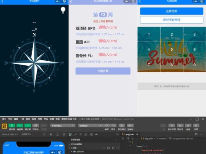Viewport: 206px width, 154px height.
Task: Open the 详情 details panel
Action: [x=188, y=126]
